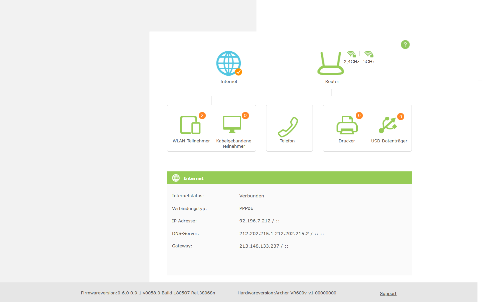The width and height of the screenshot is (493, 302).
Task: Click the 5GHz Wi-Fi icon
Action: coord(369,54)
